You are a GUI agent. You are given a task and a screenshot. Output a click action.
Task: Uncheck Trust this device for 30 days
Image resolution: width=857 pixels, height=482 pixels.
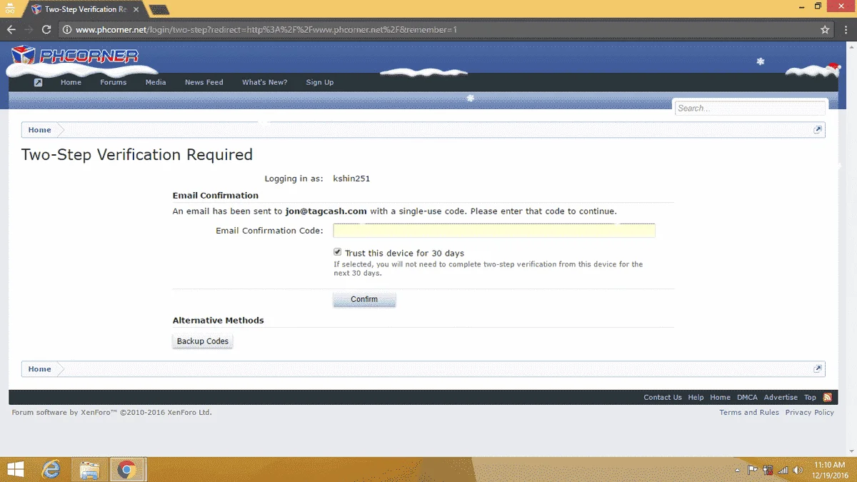(338, 253)
